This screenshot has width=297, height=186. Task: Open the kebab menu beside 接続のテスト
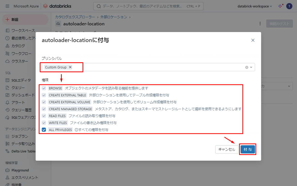pos(260,24)
